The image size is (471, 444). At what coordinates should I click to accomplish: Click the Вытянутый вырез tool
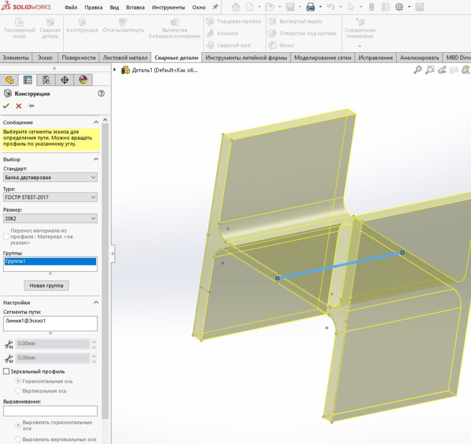pyautogui.click(x=295, y=21)
